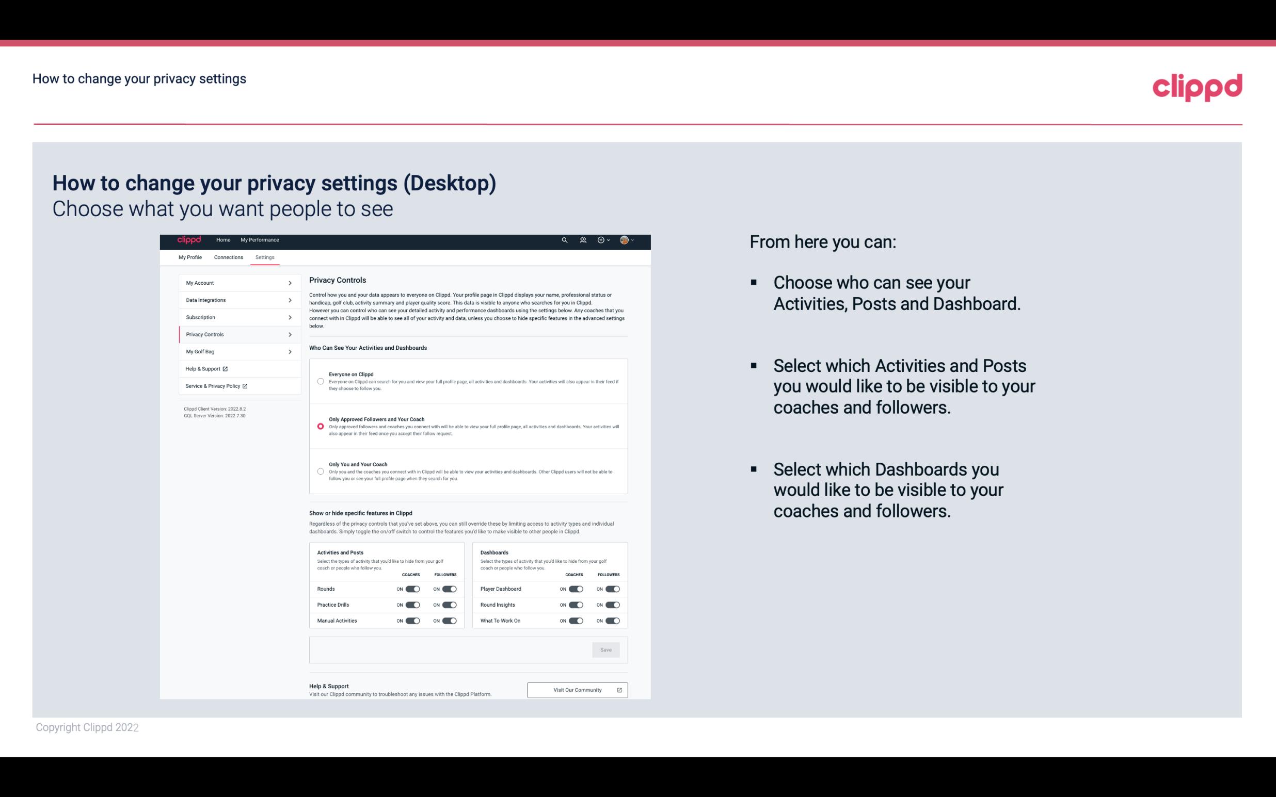Select the My Profile tab
Viewport: 1276px width, 797px height.
[190, 257]
